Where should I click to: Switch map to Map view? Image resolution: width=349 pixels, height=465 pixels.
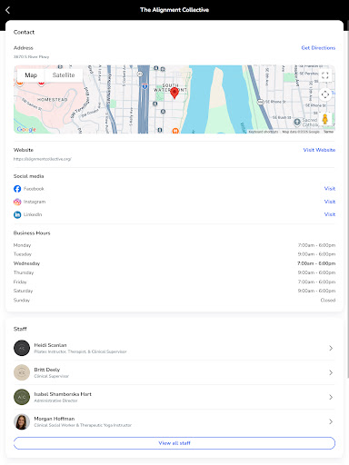(x=31, y=75)
